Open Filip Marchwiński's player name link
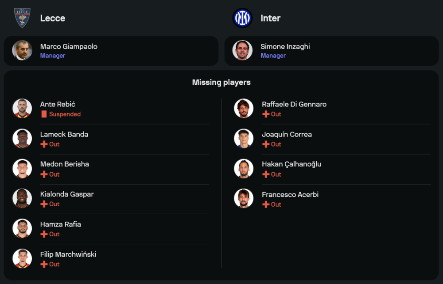The width and height of the screenshot is (443, 284). pyautogui.click(x=68, y=254)
